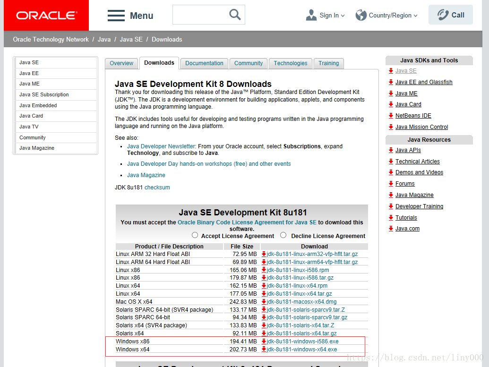Click the Java SE breadcrumb link
The width and height of the screenshot is (489, 367).
(x=131, y=40)
